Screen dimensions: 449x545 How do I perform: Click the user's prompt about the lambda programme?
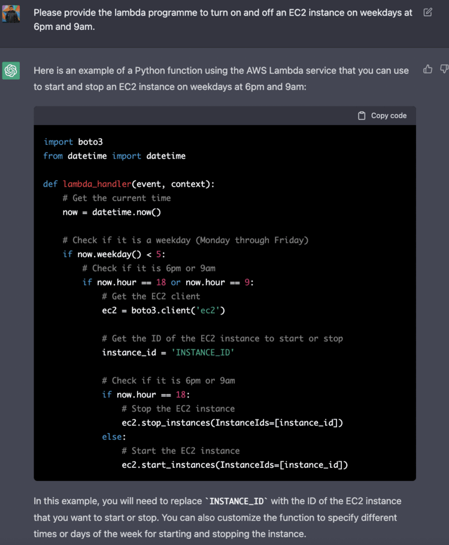pos(223,20)
